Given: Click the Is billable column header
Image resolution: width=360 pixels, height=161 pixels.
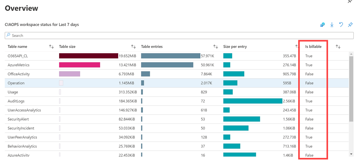Looking at the screenshot, I should coord(313,47).
